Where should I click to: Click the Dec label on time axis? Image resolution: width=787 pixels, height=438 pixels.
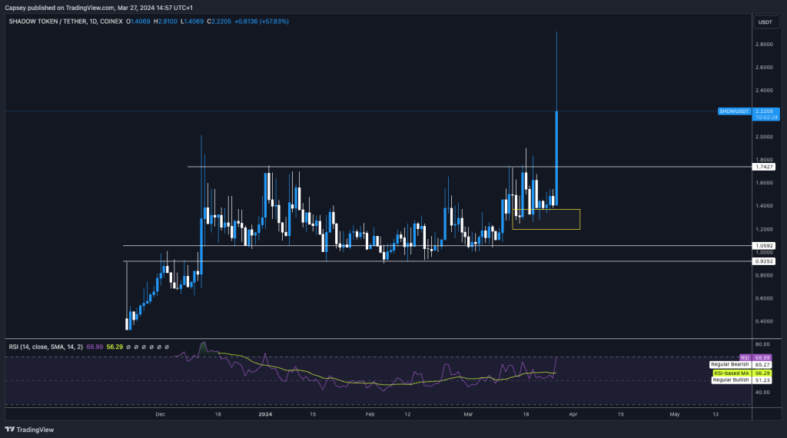coord(160,414)
